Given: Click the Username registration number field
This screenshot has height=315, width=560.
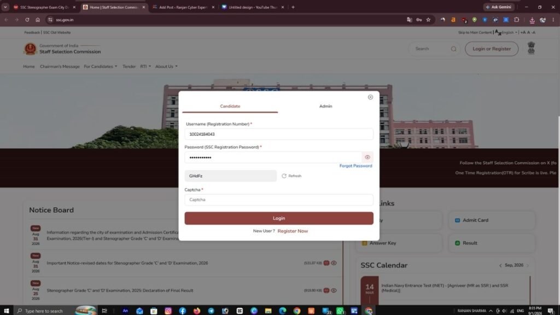Looking at the screenshot, I should (x=279, y=135).
